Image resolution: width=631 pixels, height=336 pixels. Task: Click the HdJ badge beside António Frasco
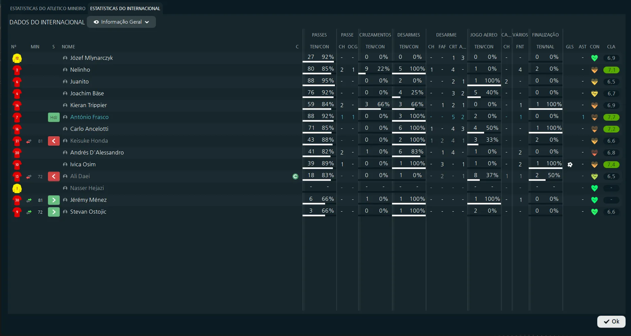click(54, 117)
